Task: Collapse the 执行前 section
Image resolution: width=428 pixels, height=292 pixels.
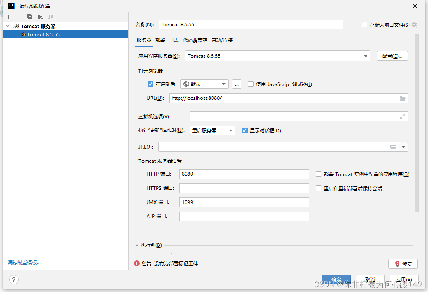Action: coord(137,245)
